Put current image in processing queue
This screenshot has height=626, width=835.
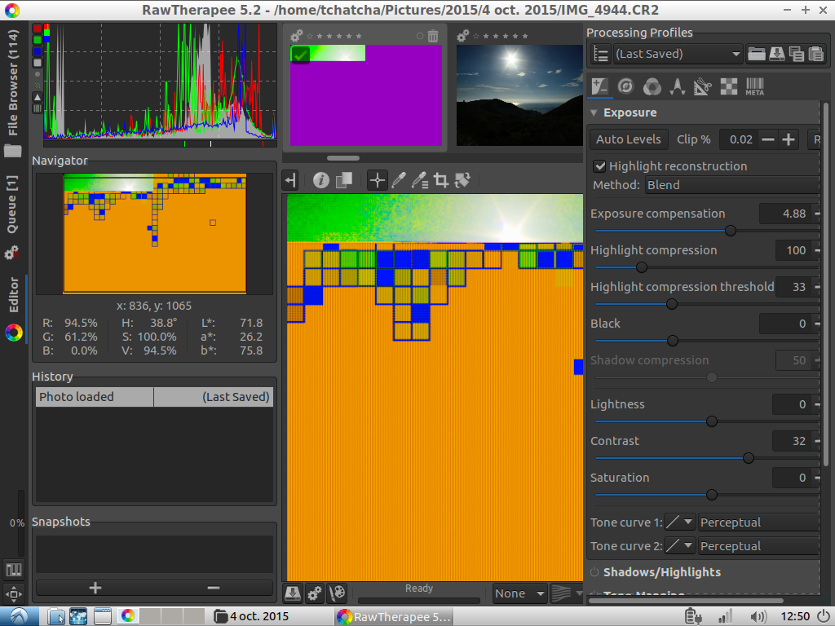coord(315,593)
